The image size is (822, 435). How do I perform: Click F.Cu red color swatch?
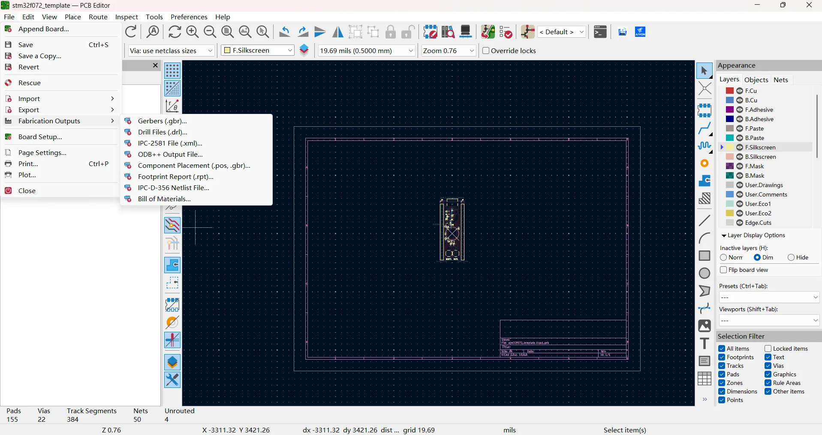(x=730, y=91)
